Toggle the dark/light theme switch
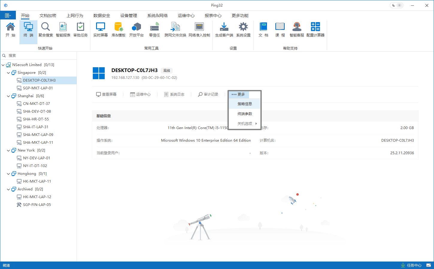The image size is (434, 269). click(x=397, y=5)
